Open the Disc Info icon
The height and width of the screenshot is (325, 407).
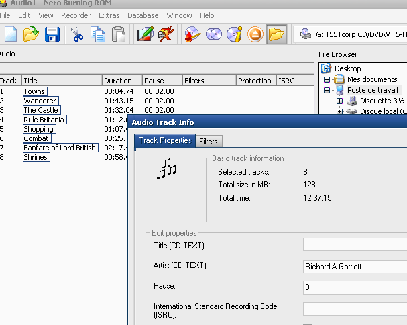tap(235, 34)
